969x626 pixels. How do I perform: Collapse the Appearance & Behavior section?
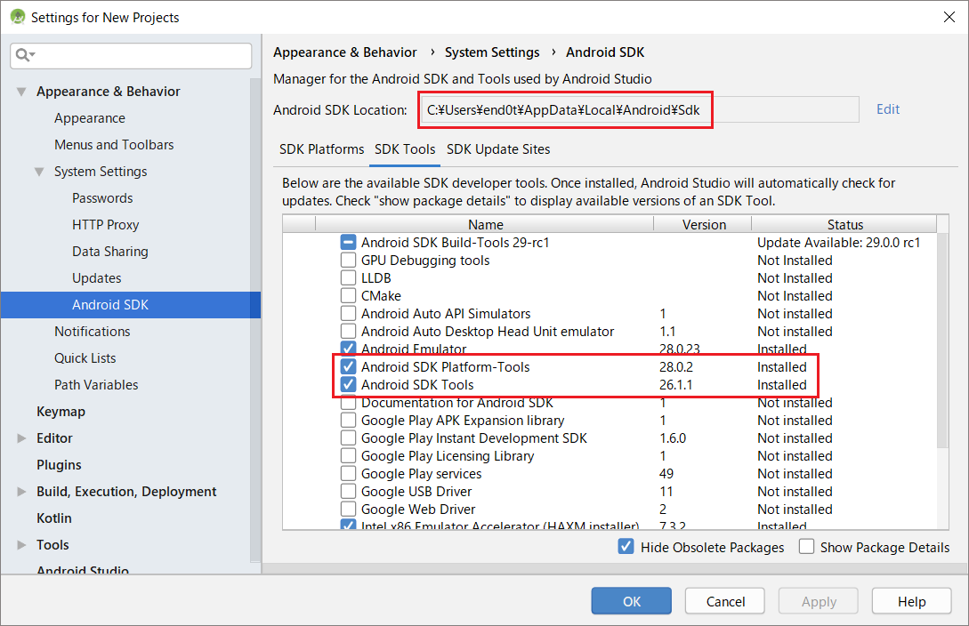pyautogui.click(x=21, y=91)
